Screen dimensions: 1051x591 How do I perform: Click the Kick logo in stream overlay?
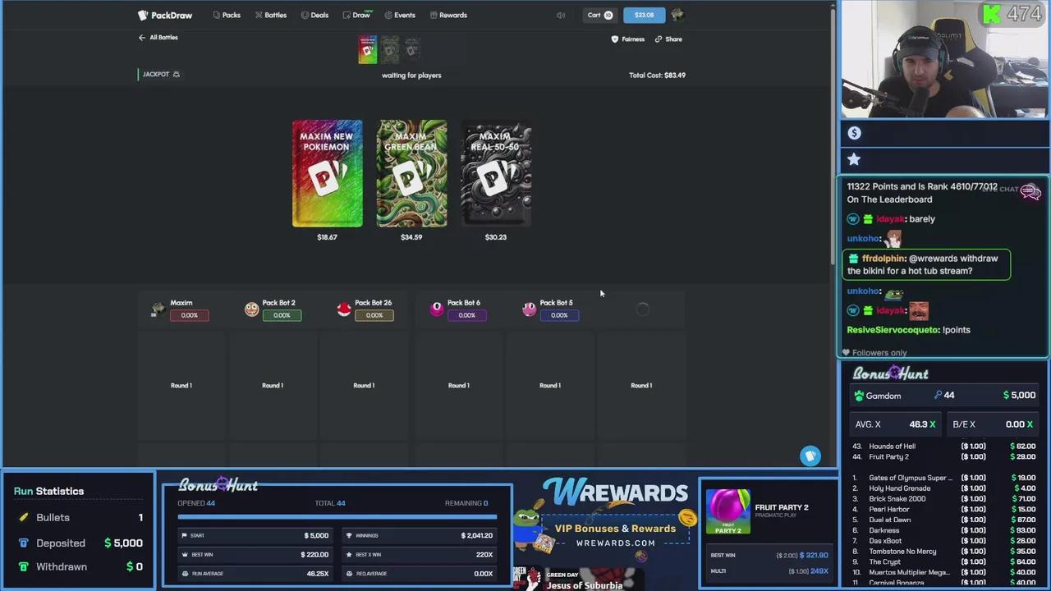tap(993, 13)
